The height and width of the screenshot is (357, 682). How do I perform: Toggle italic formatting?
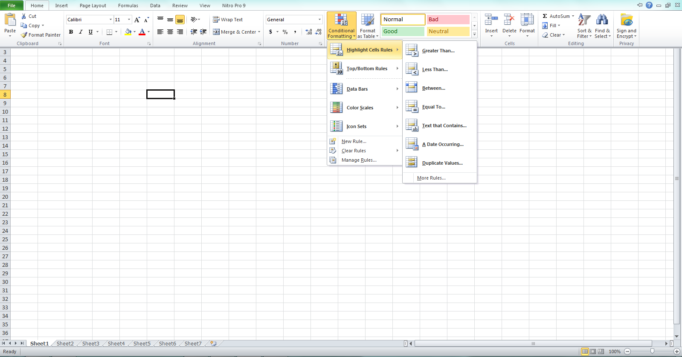81,32
